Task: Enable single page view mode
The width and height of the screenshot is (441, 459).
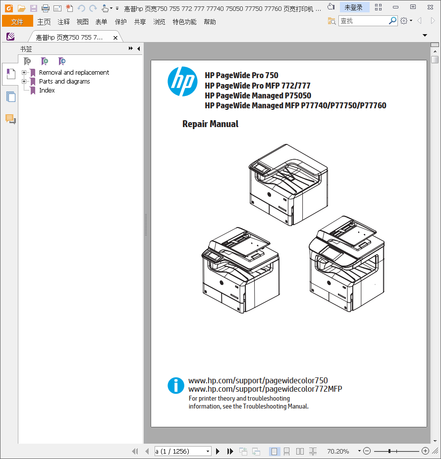Action: (x=274, y=452)
